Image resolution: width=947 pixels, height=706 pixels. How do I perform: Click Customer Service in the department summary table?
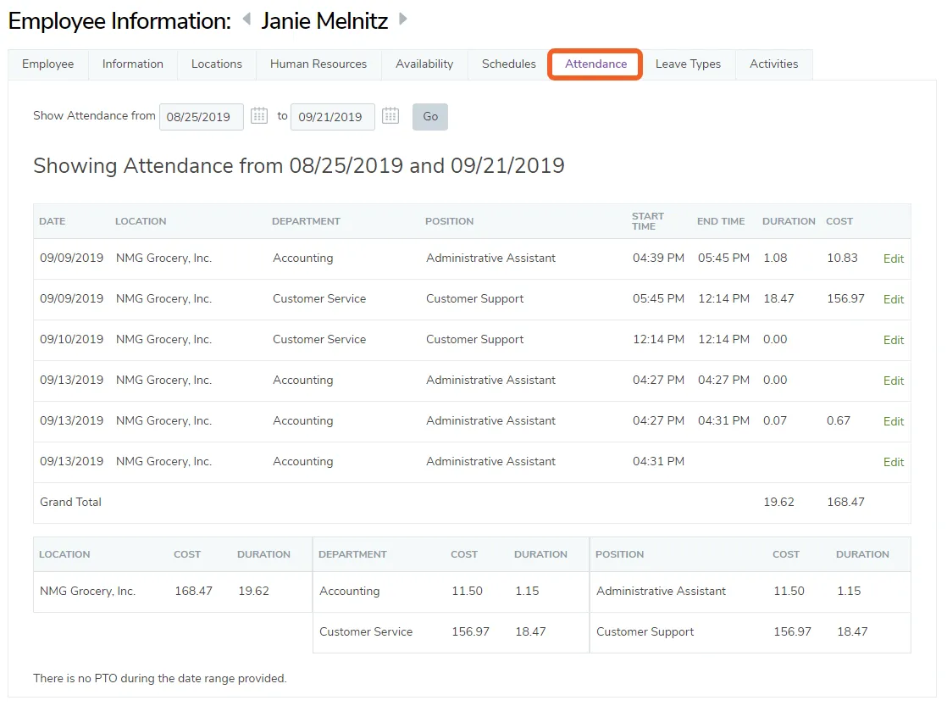[366, 632]
